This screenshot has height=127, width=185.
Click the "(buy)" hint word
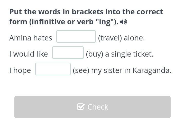[94, 54]
